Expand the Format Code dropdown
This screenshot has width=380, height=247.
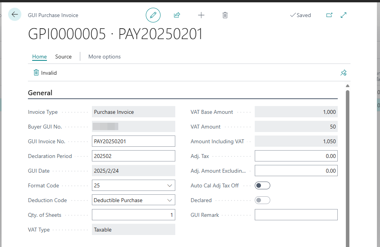(x=170, y=185)
